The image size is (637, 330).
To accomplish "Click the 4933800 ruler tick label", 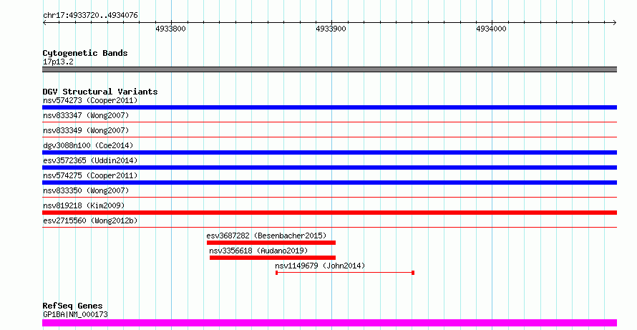I will tap(170, 29).
